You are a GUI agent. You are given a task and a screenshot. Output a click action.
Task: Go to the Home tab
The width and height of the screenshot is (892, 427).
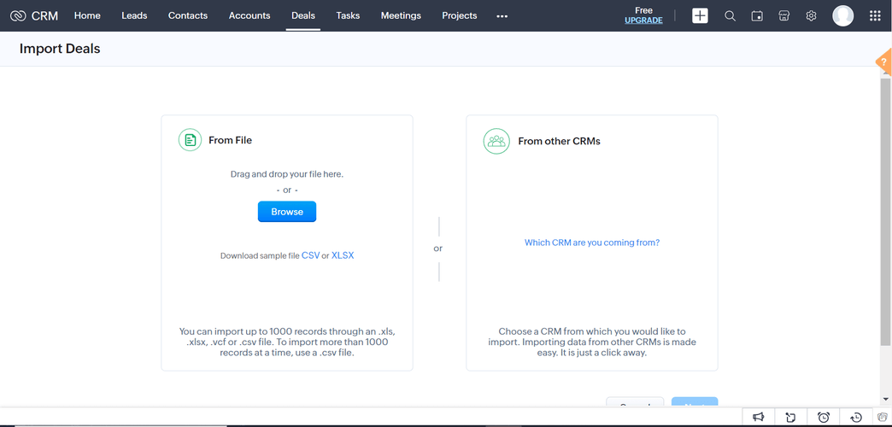87,16
